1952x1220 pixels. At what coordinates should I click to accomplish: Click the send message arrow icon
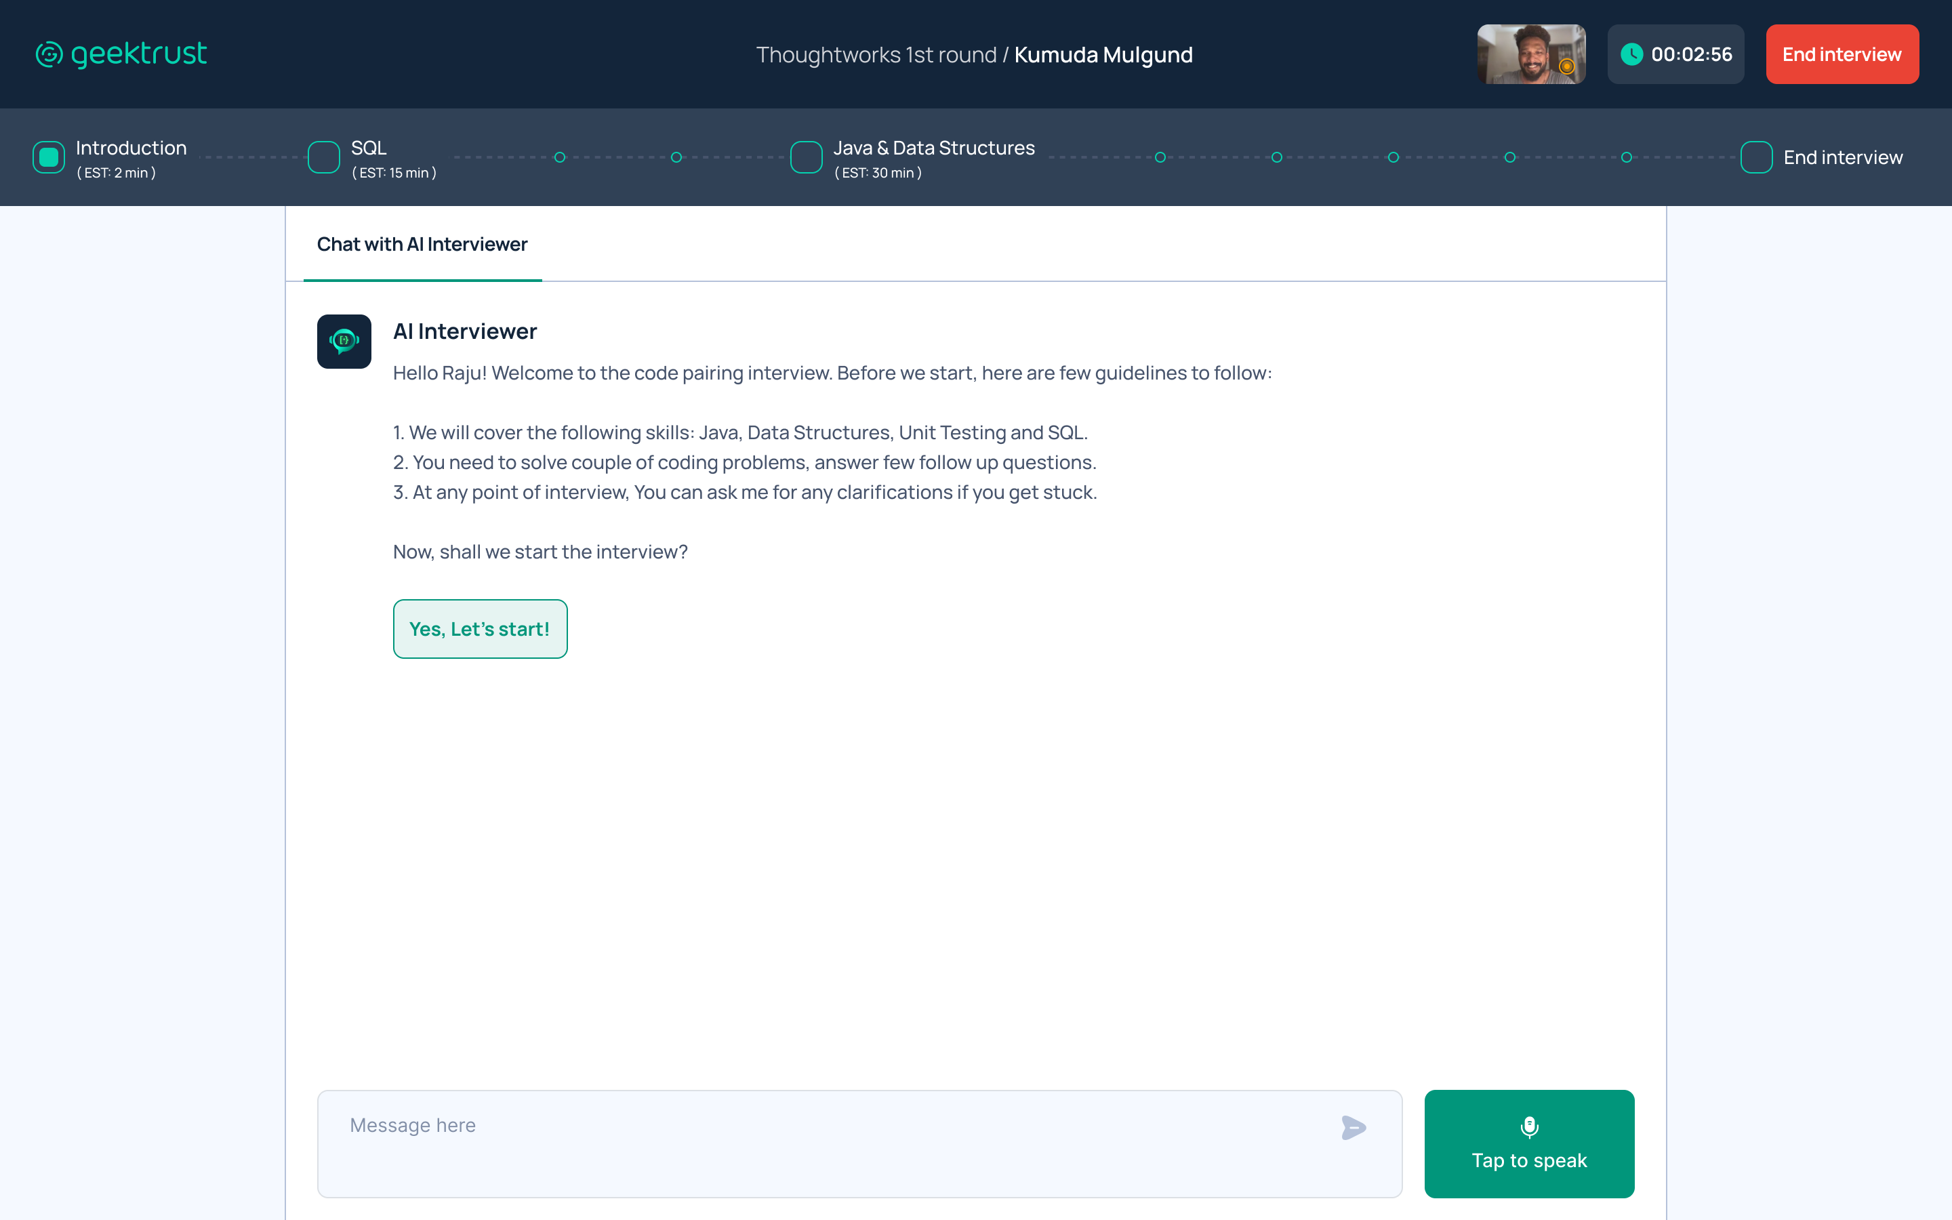[1353, 1127]
